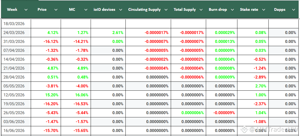Select the Price header label

(x=42, y=9)
